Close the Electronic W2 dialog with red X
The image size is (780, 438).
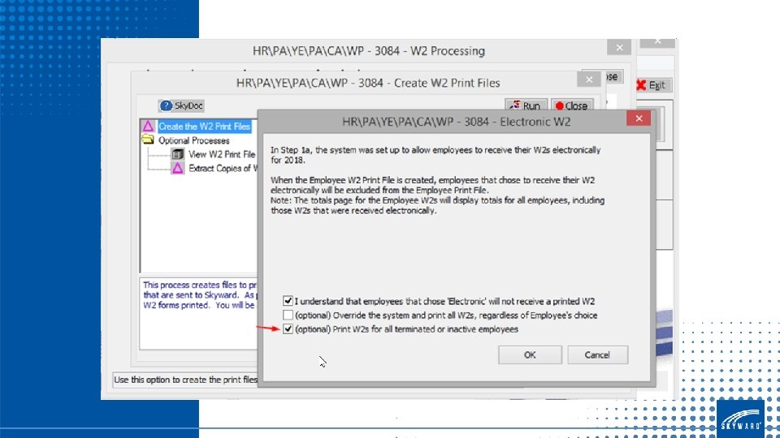pyautogui.click(x=639, y=118)
